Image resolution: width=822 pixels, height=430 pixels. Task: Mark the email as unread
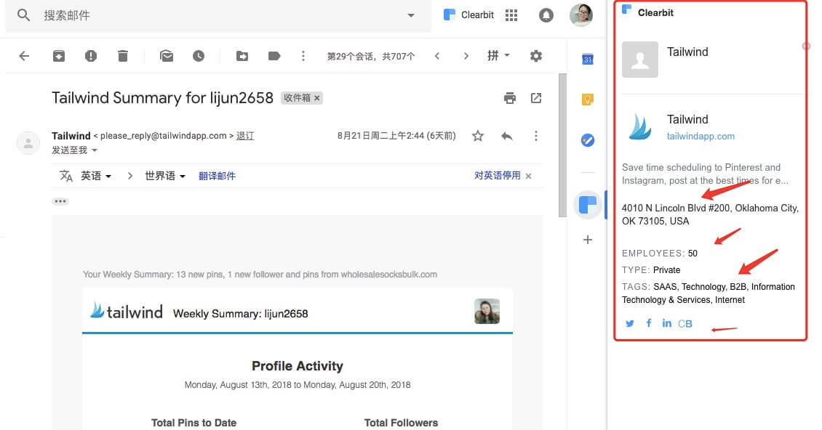coord(167,56)
